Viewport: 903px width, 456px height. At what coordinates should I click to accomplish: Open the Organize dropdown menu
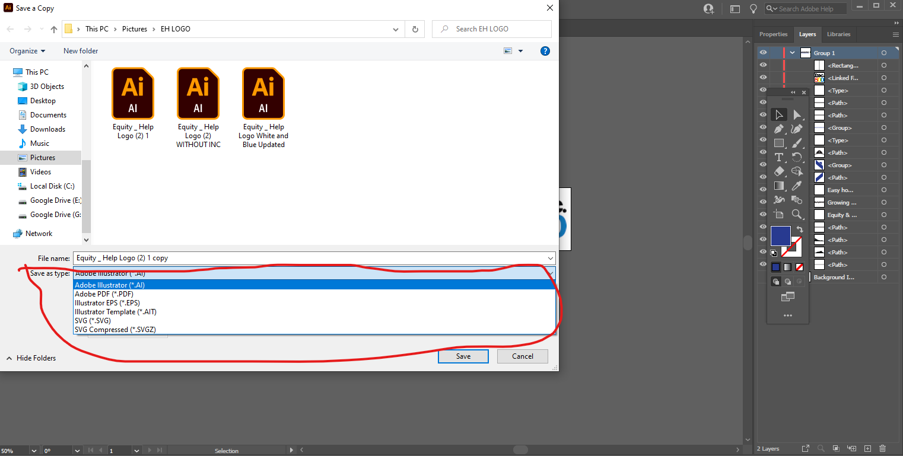point(27,51)
